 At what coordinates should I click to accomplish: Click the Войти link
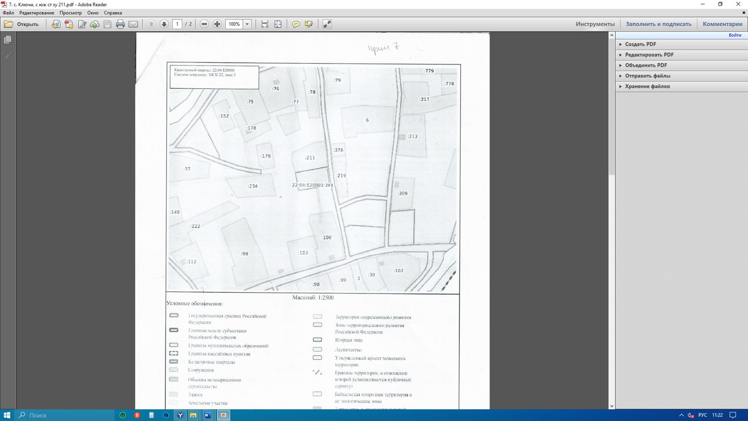735,35
